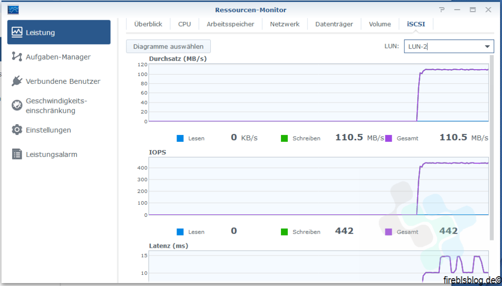This screenshot has width=502, height=286.
Task: Click the Diagramme auswählen button
Action: pos(169,47)
